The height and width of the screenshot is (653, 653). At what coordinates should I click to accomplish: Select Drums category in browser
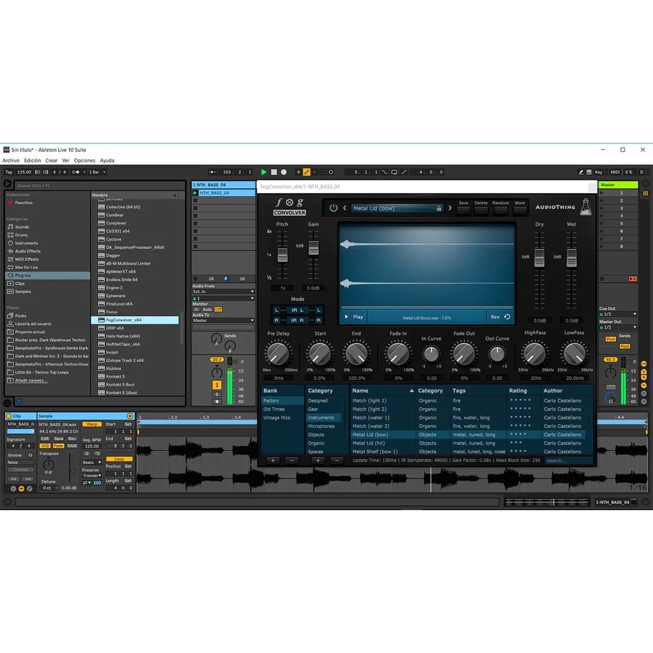tap(21, 235)
